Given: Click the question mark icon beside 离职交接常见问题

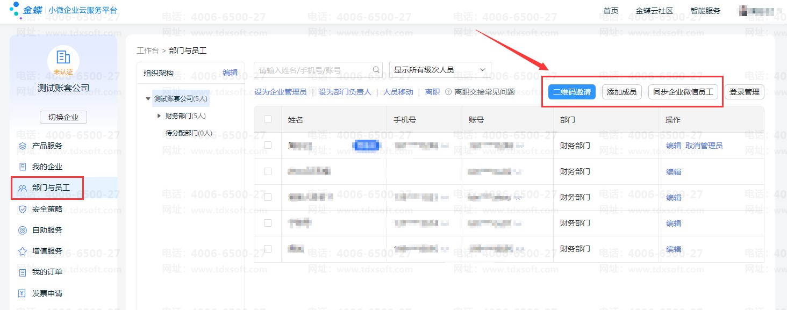Looking at the screenshot, I should pyautogui.click(x=448, y=92).
